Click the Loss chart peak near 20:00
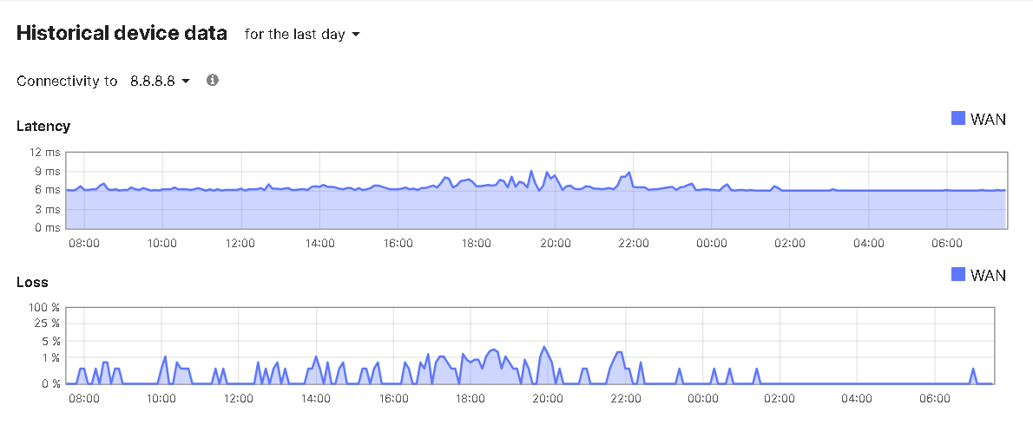This screenshot has width=1033, height=438. (x=544, y=348)
